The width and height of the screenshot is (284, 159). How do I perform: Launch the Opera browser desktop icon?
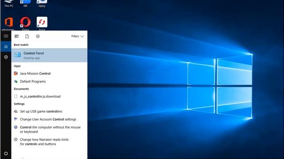(25, 23)
